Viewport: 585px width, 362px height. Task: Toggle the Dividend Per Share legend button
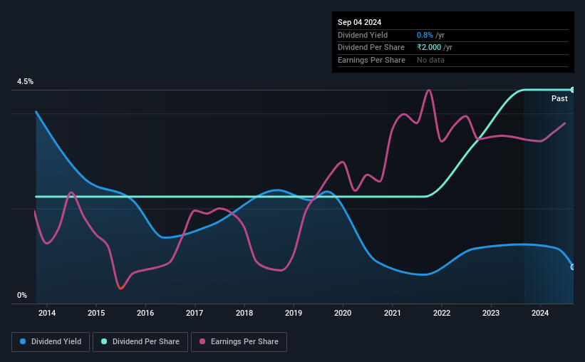[x=140, y=342]
